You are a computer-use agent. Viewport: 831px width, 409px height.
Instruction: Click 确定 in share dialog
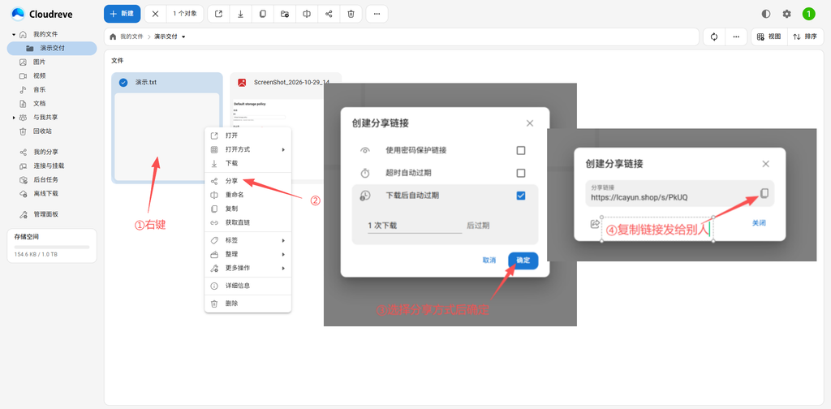523,260
